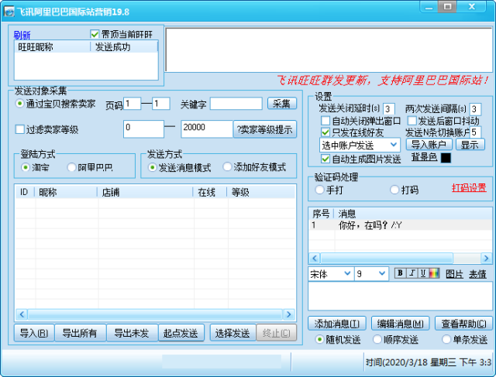Click 添加消息(T) button
Image resolution: width=496 pixels, height=377 pixels.
pos(337,324)
